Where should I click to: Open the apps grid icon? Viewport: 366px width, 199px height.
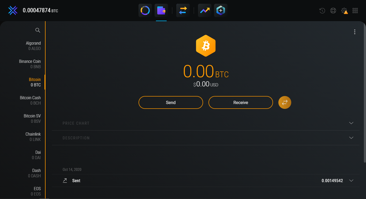[355, 11]
